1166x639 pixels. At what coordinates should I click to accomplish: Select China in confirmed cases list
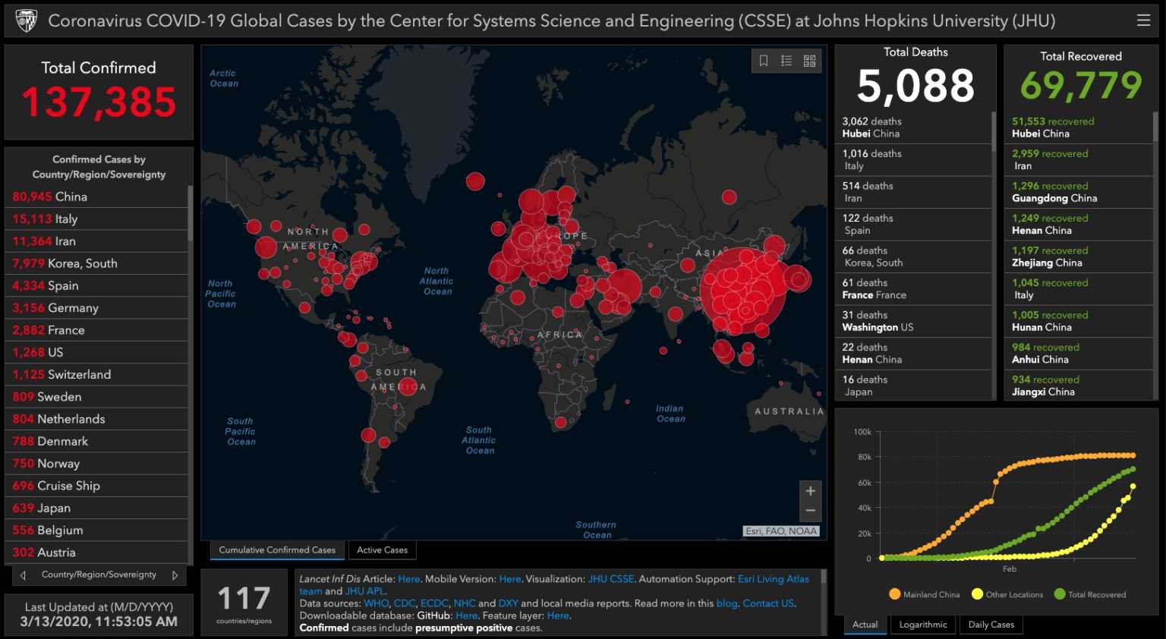(x=96, y=197)
